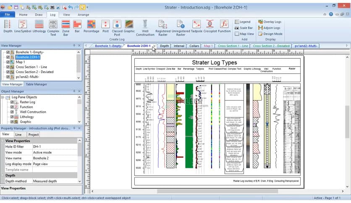Add a Scale Bar

(244, 28)
